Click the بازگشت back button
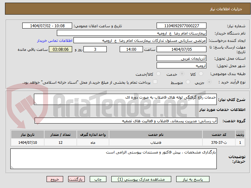This screenshot has width=251, height=188. (76, 179)
